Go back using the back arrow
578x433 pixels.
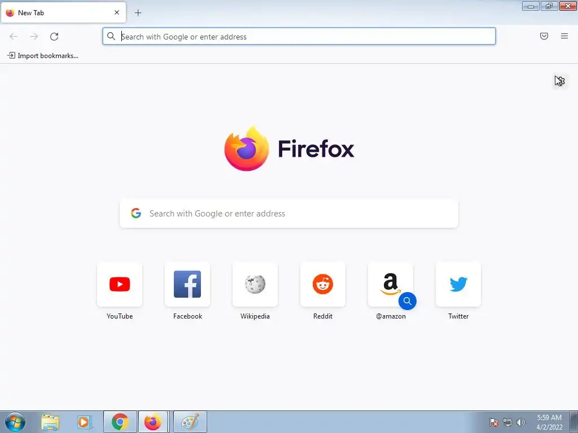(x=14, y=37)
